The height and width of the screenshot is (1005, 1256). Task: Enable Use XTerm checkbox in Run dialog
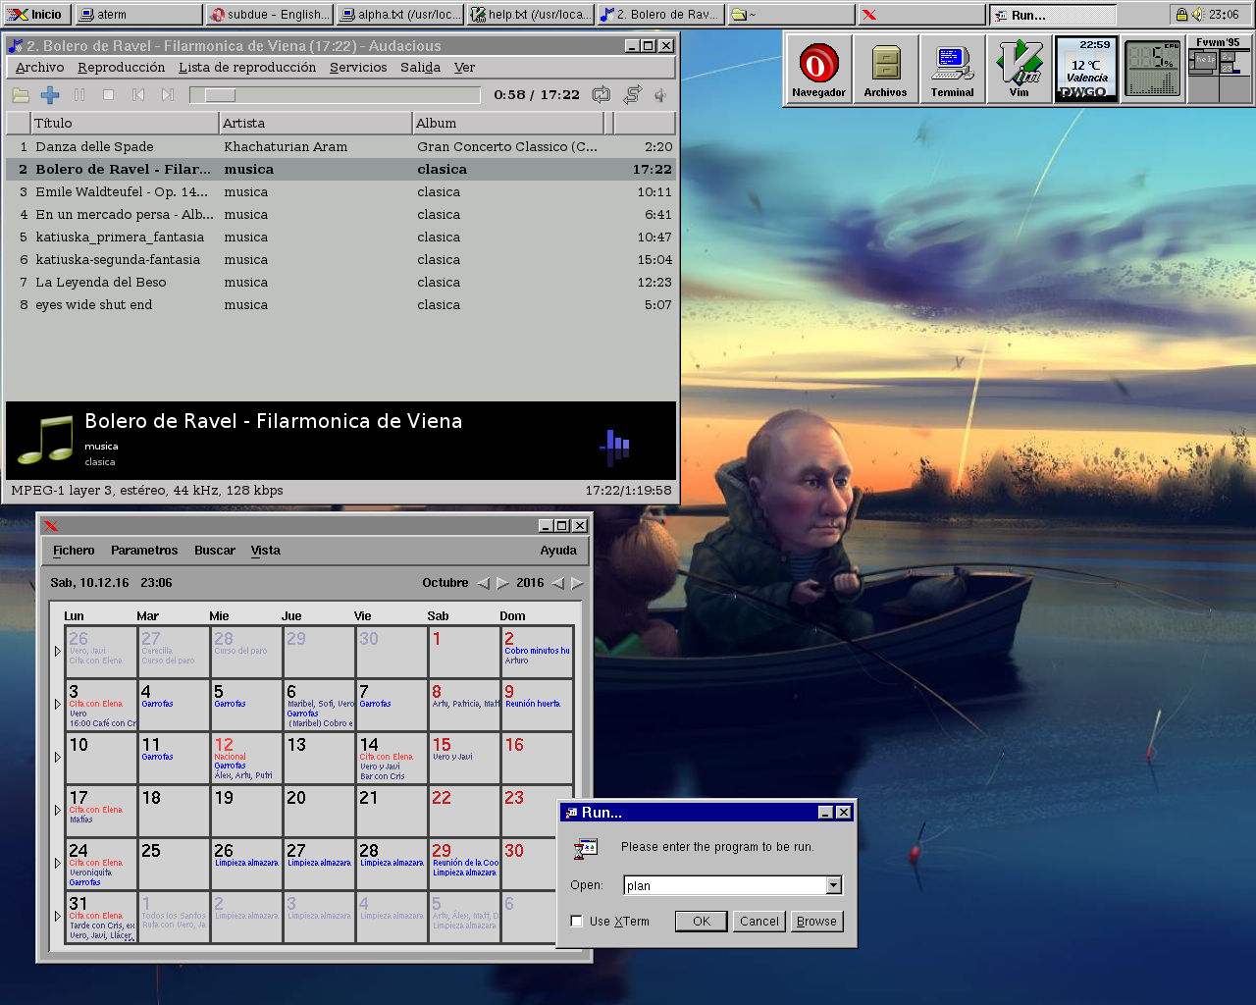point(577,922)
